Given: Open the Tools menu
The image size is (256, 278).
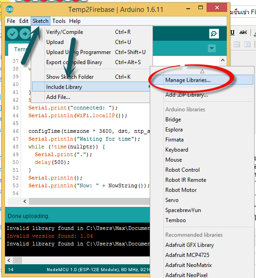Looking at the screenshot, I should coord(59,21).
